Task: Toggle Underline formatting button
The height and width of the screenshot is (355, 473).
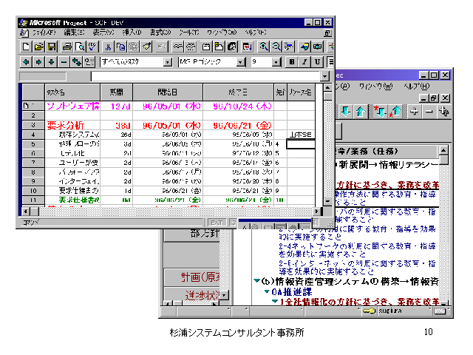Action: (318, 62)
